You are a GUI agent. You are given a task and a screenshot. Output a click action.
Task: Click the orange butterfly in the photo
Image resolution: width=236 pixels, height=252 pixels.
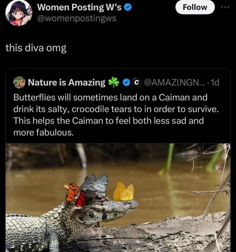point(72,193)
